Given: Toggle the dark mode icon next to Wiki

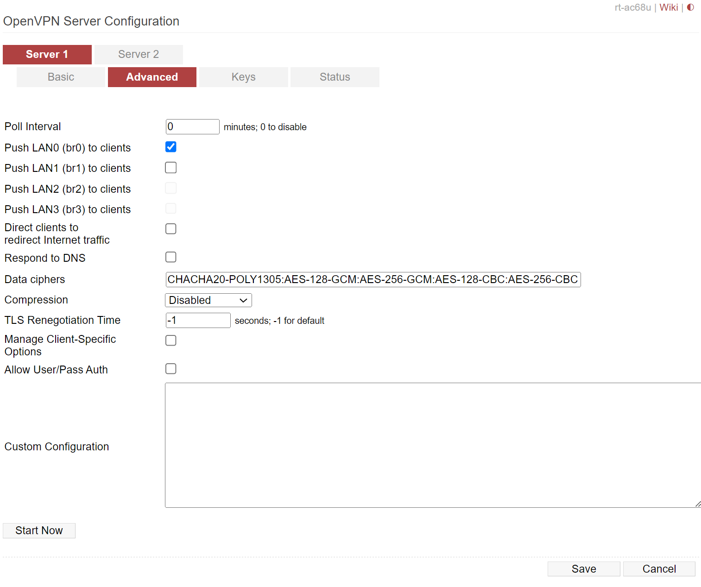Looking at the screenshot, I should tap(690, 7).
